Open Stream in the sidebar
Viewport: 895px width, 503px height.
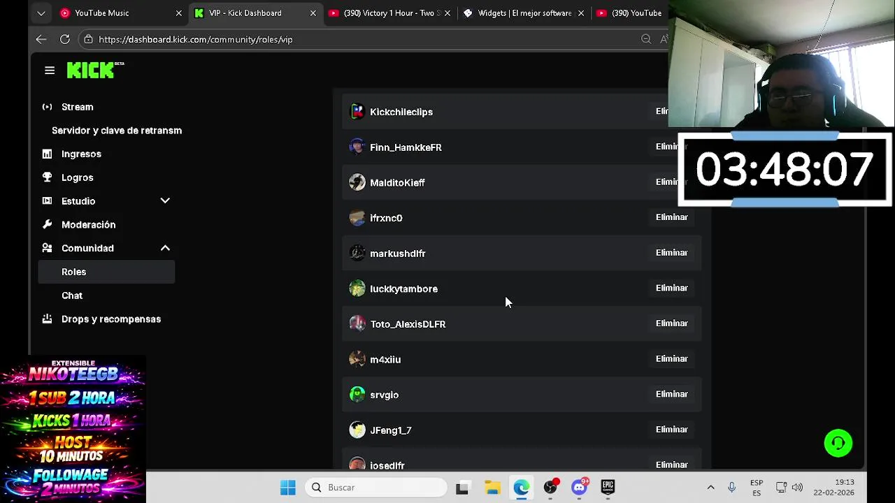[x=77, y=107]
